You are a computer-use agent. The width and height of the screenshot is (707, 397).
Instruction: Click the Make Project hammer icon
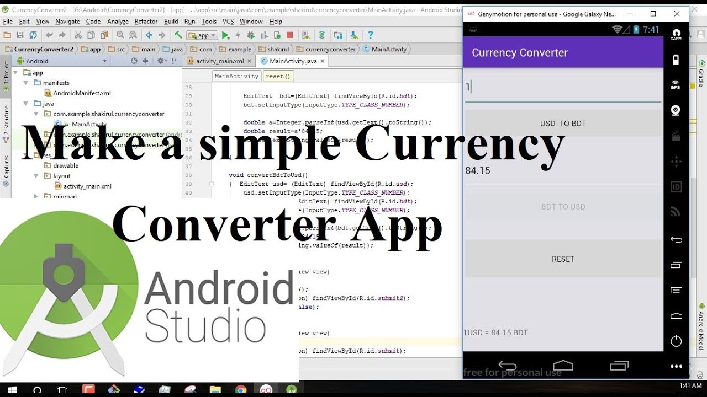tap(178, 35)
